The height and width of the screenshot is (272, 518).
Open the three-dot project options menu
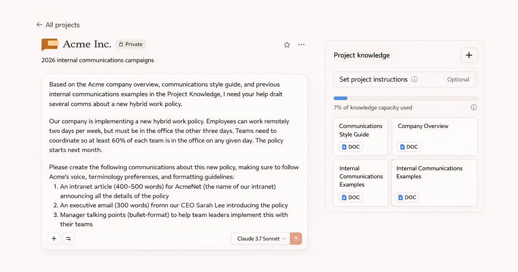[301, 44]
